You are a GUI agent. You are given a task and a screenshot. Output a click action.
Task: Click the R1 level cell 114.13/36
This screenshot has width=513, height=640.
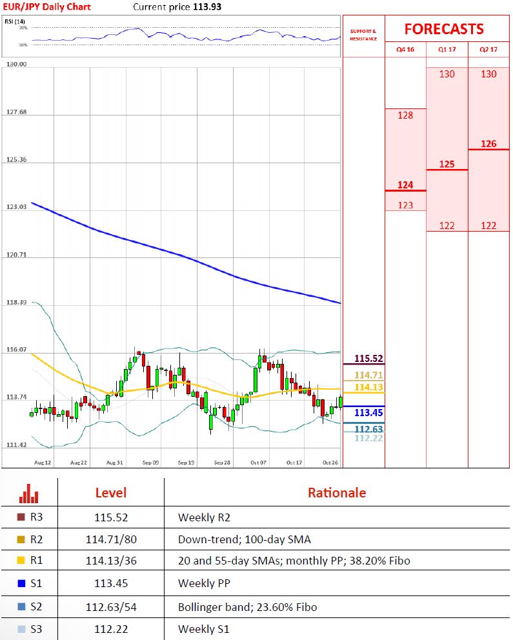(x=111, y=561)
